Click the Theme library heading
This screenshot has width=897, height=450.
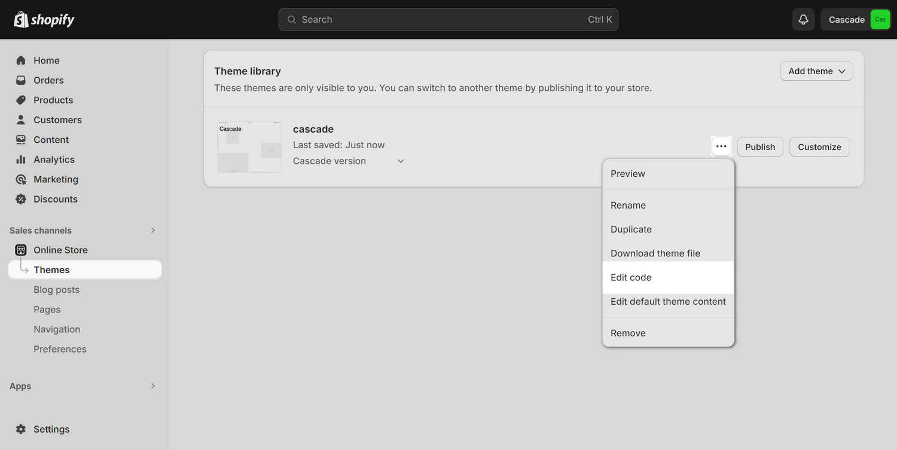coord(248,71)
